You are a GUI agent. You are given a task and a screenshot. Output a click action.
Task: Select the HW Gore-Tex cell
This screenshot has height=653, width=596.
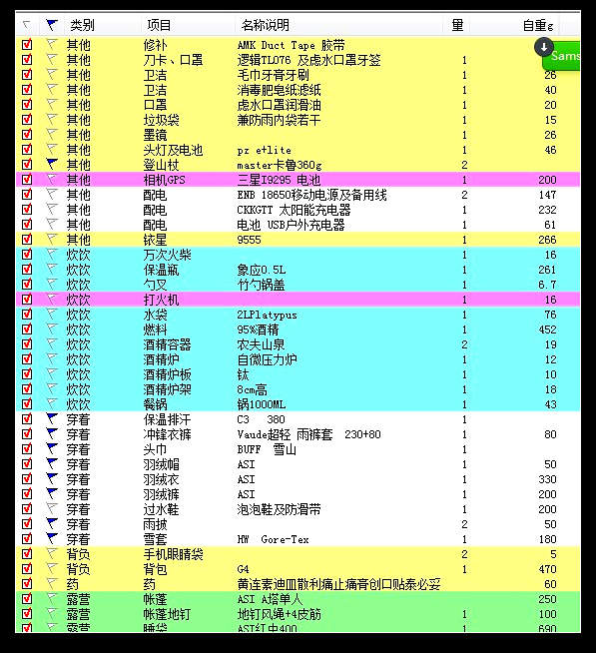click(x=273, y=539)
